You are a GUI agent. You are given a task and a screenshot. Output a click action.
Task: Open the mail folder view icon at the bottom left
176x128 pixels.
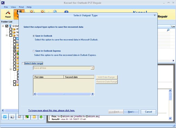[5, 117]
